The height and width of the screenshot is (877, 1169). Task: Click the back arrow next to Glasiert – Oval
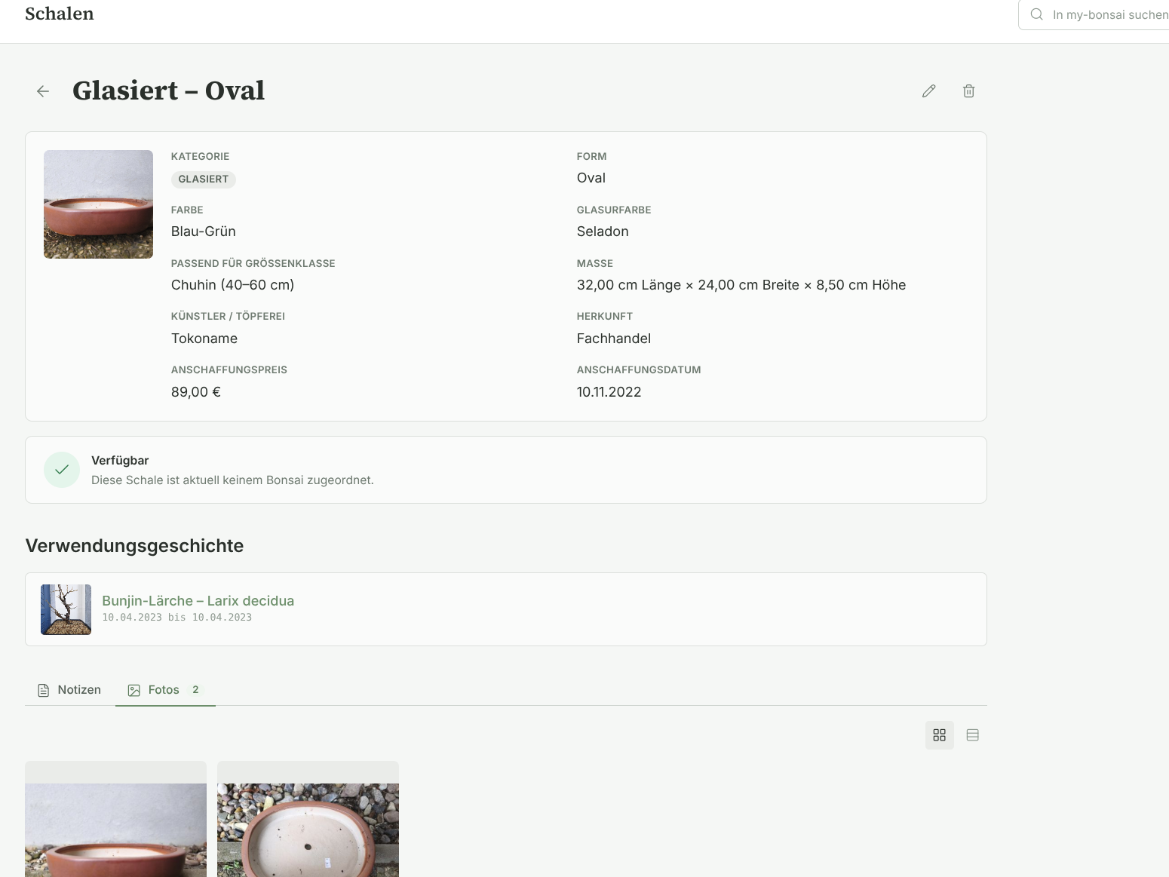[x=42, y=90]
